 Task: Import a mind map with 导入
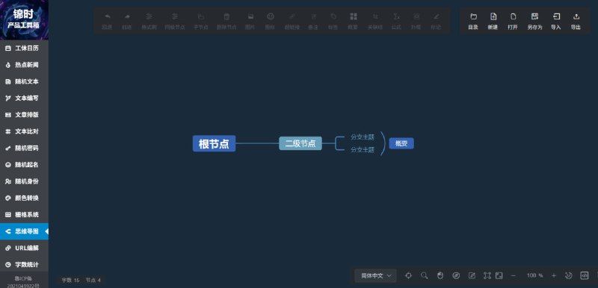[556, 21]
